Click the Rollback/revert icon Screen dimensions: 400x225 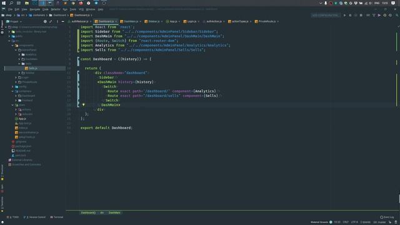390,15
